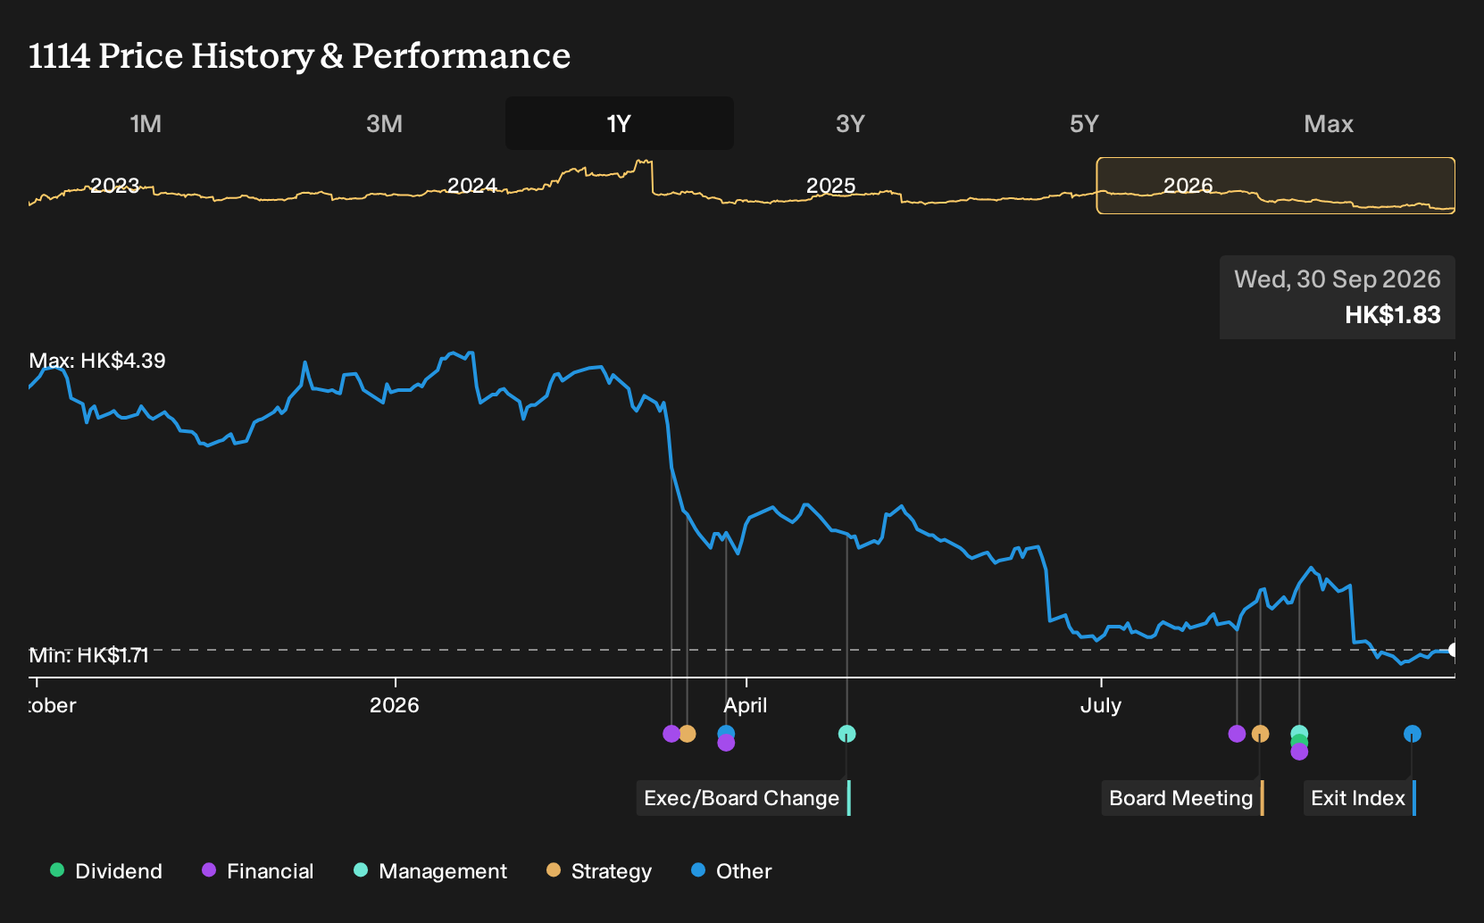Click the April axis label
Viewport: 1484px width, 923px height.
pyautogui.click(x=745, y=705)
